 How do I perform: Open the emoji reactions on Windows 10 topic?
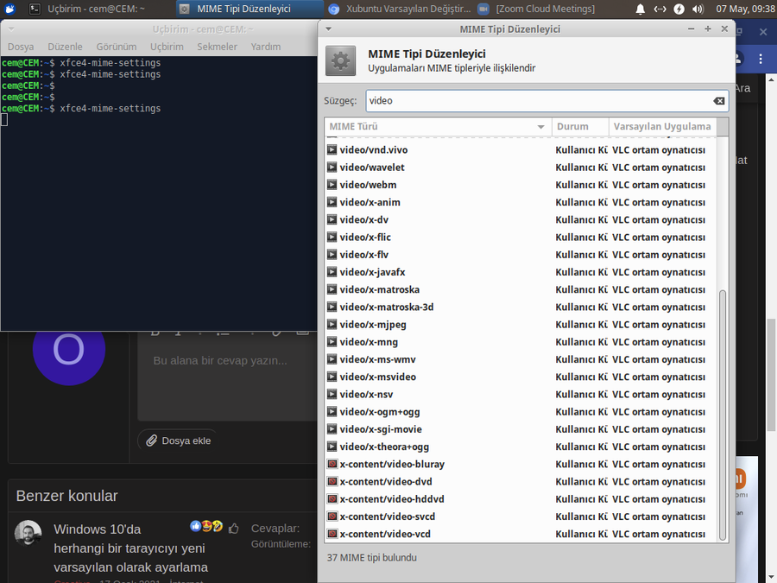(x=206, y=526)
